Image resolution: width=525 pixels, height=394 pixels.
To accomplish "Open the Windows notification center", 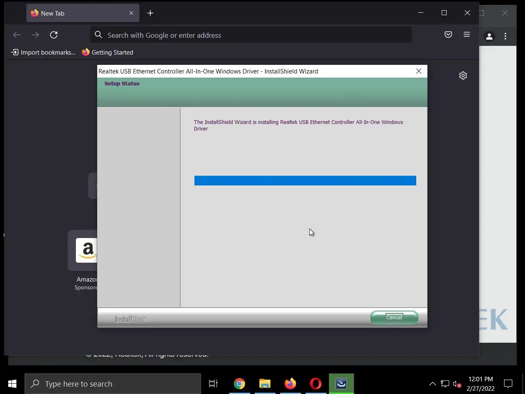I will point(508,384).
